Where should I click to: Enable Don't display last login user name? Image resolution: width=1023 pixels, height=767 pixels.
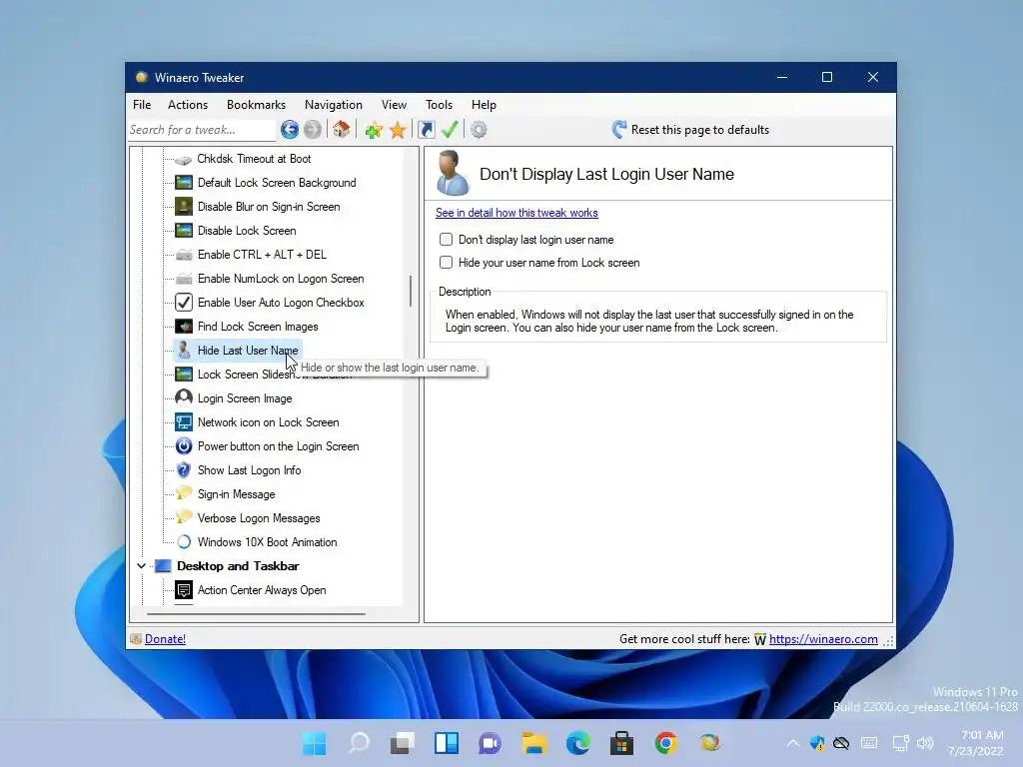click(447, 240)
